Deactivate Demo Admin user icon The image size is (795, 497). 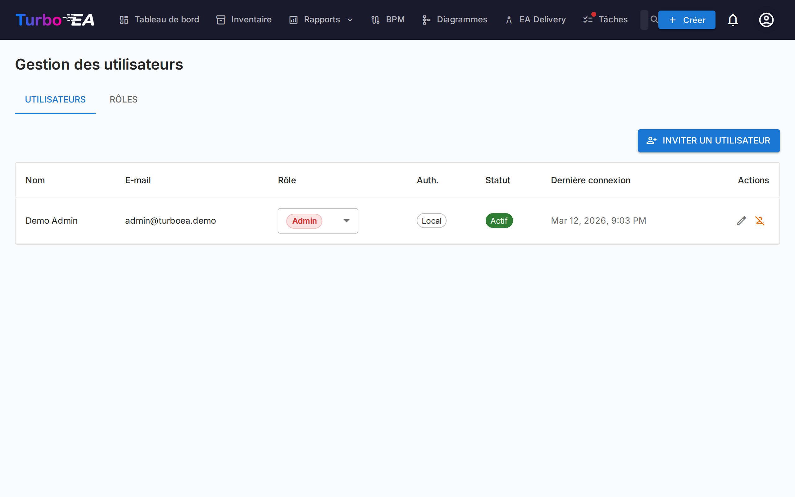[x=760, y=221]
